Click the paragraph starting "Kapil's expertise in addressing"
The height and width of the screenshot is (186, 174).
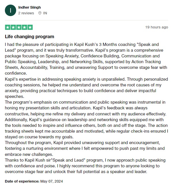(84, 88)
